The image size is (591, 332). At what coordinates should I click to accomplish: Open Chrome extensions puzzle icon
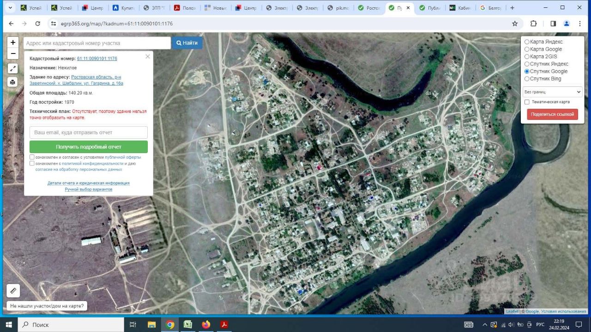(533, 24)
